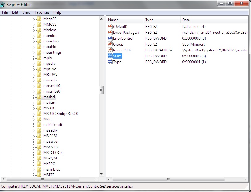The image size is (251, 192).
Task: Expand the MSDTC Bridge 3.0.0.0 node
Action: [x=34, y=114]
